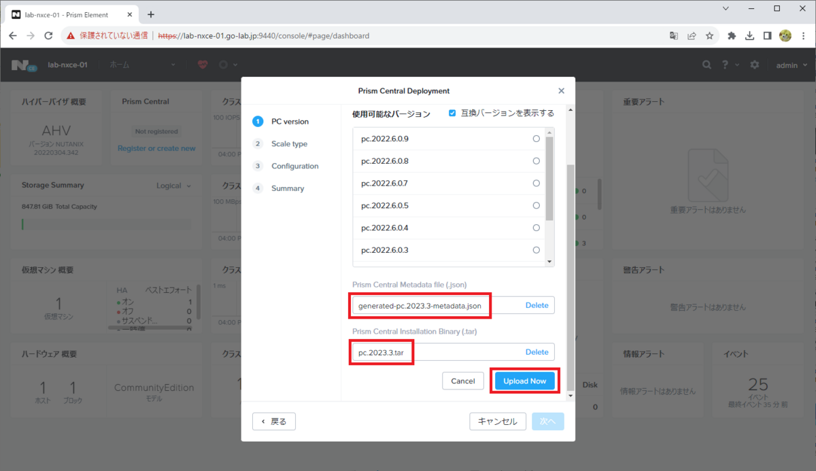Viewport: 816px width, 471px height.
Task: Select the pc.2022.6.0.9 radio button
Action: point(537,139)
